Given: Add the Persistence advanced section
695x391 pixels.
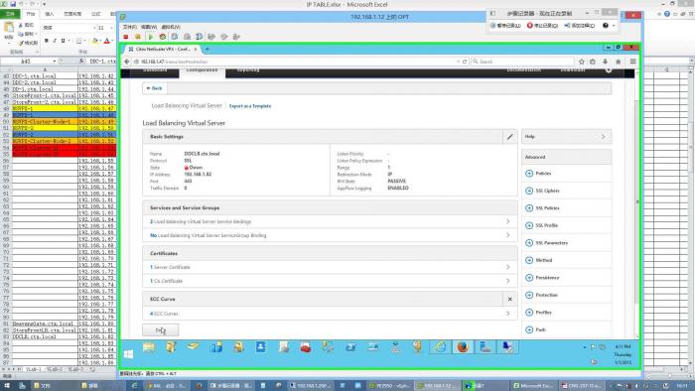Looking at the screenshot, I should pos(529,278).
